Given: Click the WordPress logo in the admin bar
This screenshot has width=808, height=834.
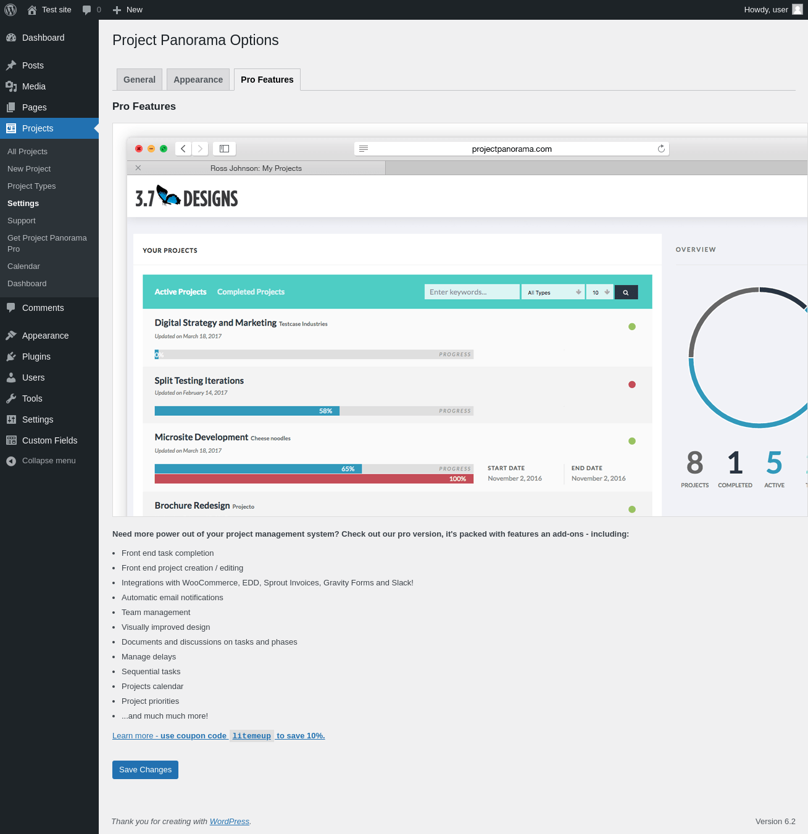Looking at the screenshot, I should coord(10,10).
